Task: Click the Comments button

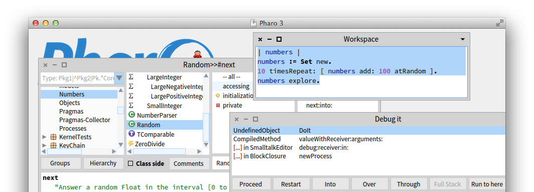Action: click(x=189, y=164)
